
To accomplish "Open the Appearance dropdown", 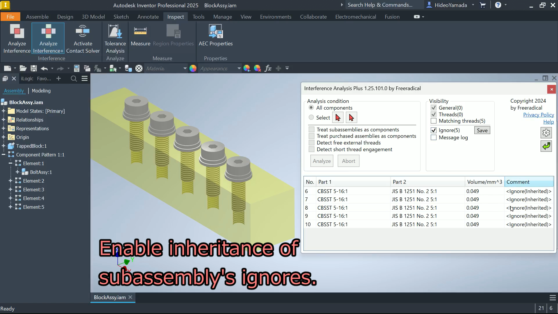I will tap(239, 68).
